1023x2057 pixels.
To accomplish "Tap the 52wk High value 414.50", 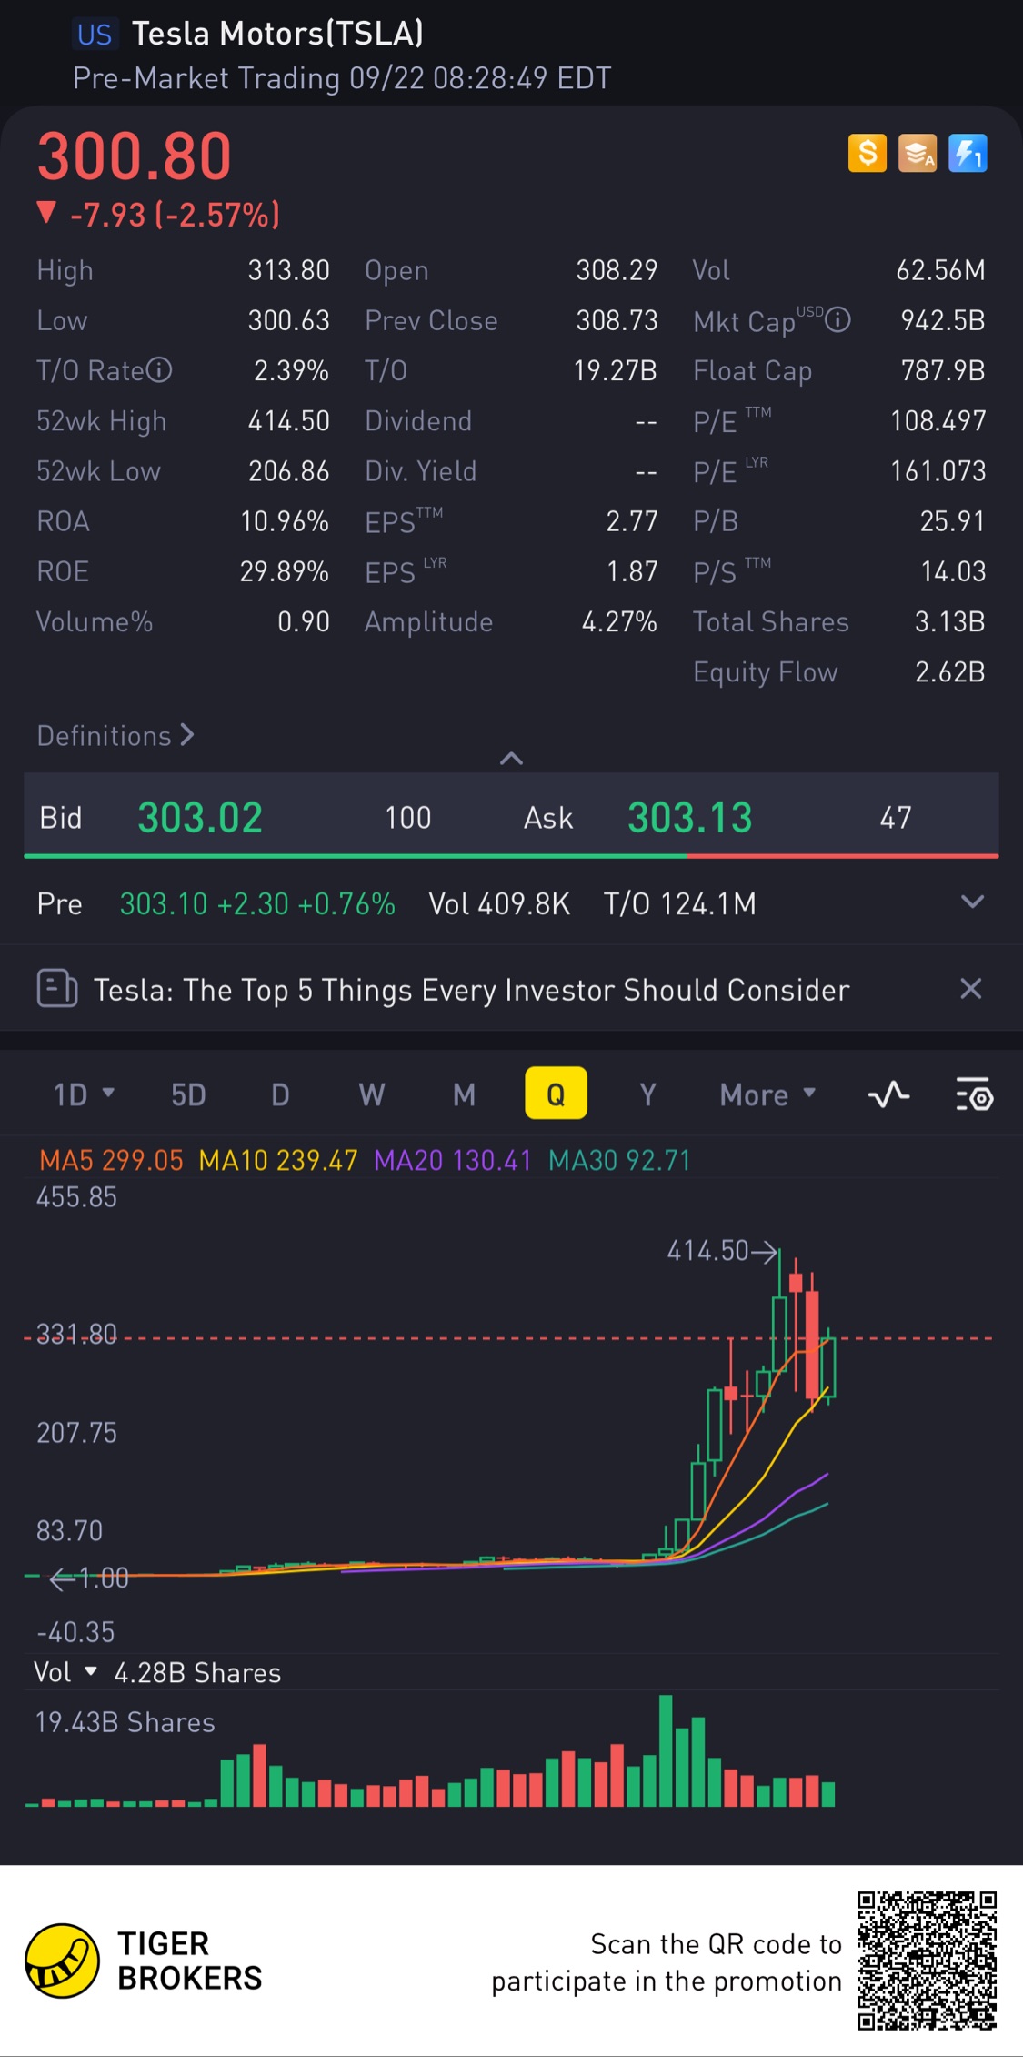I will click(x=288, y=420).
